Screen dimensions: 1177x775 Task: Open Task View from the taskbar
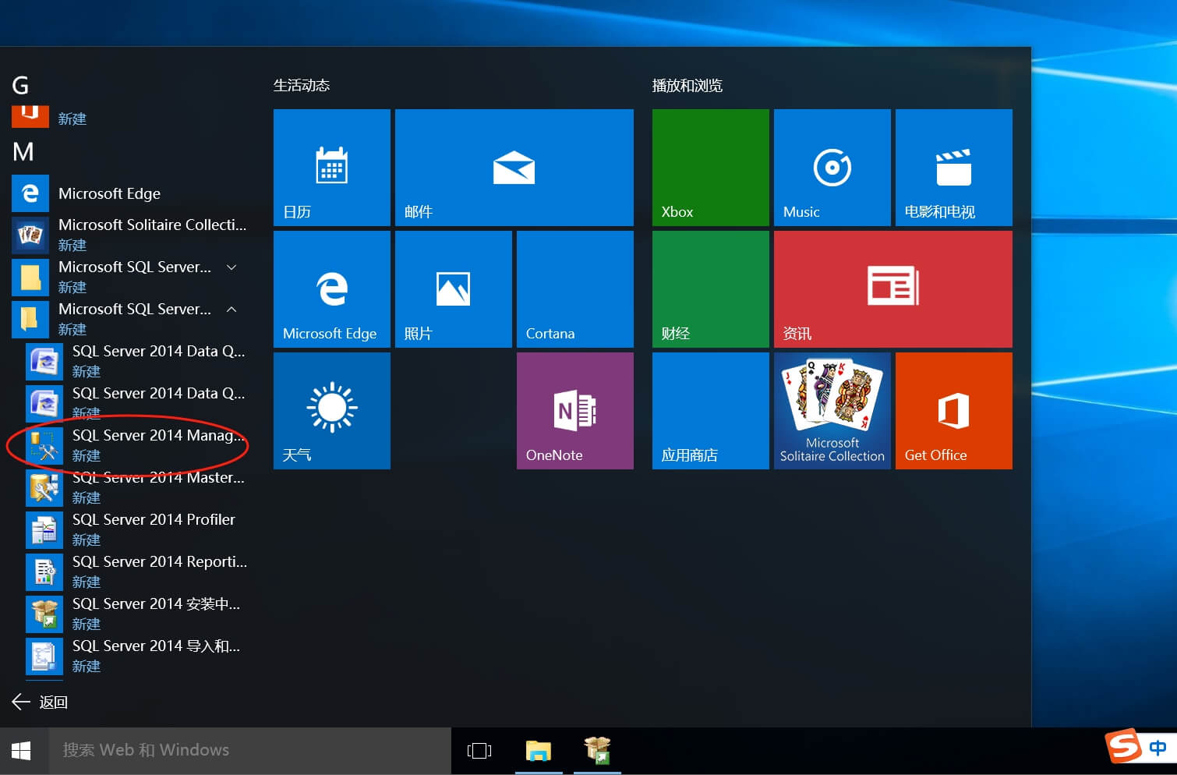pyautogui.click(x=479, y=750)
